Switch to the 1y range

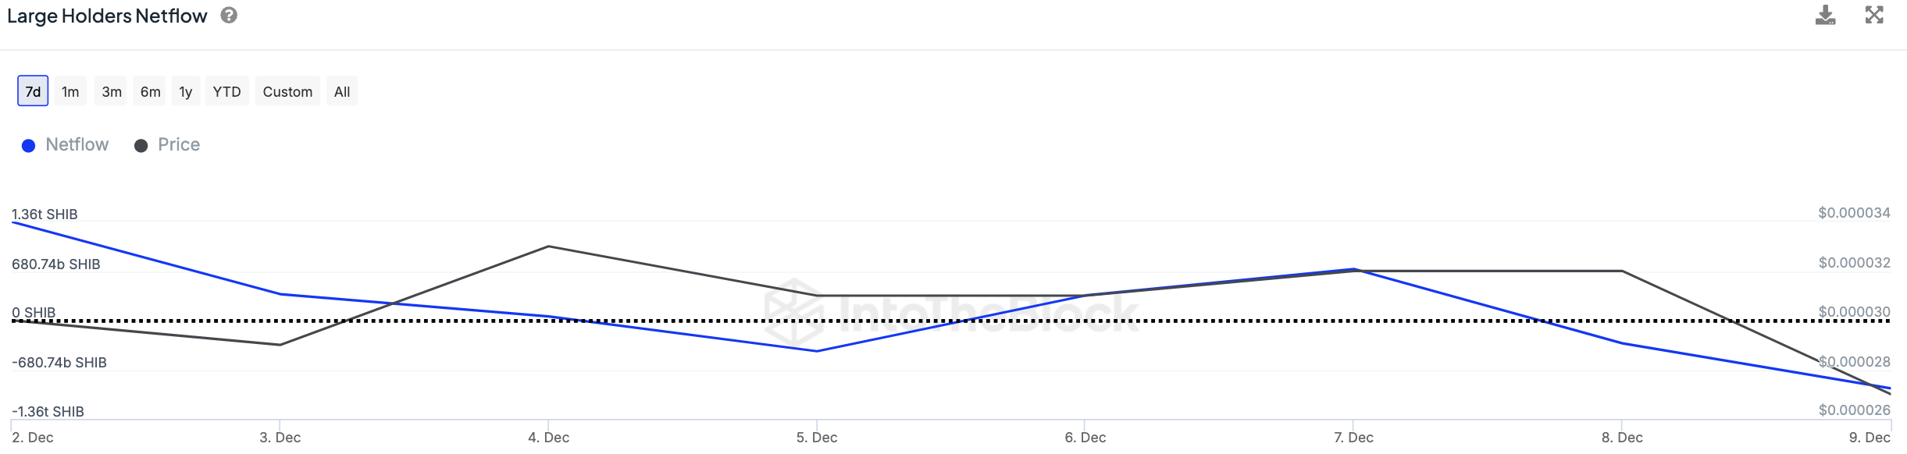click(186, 91)
